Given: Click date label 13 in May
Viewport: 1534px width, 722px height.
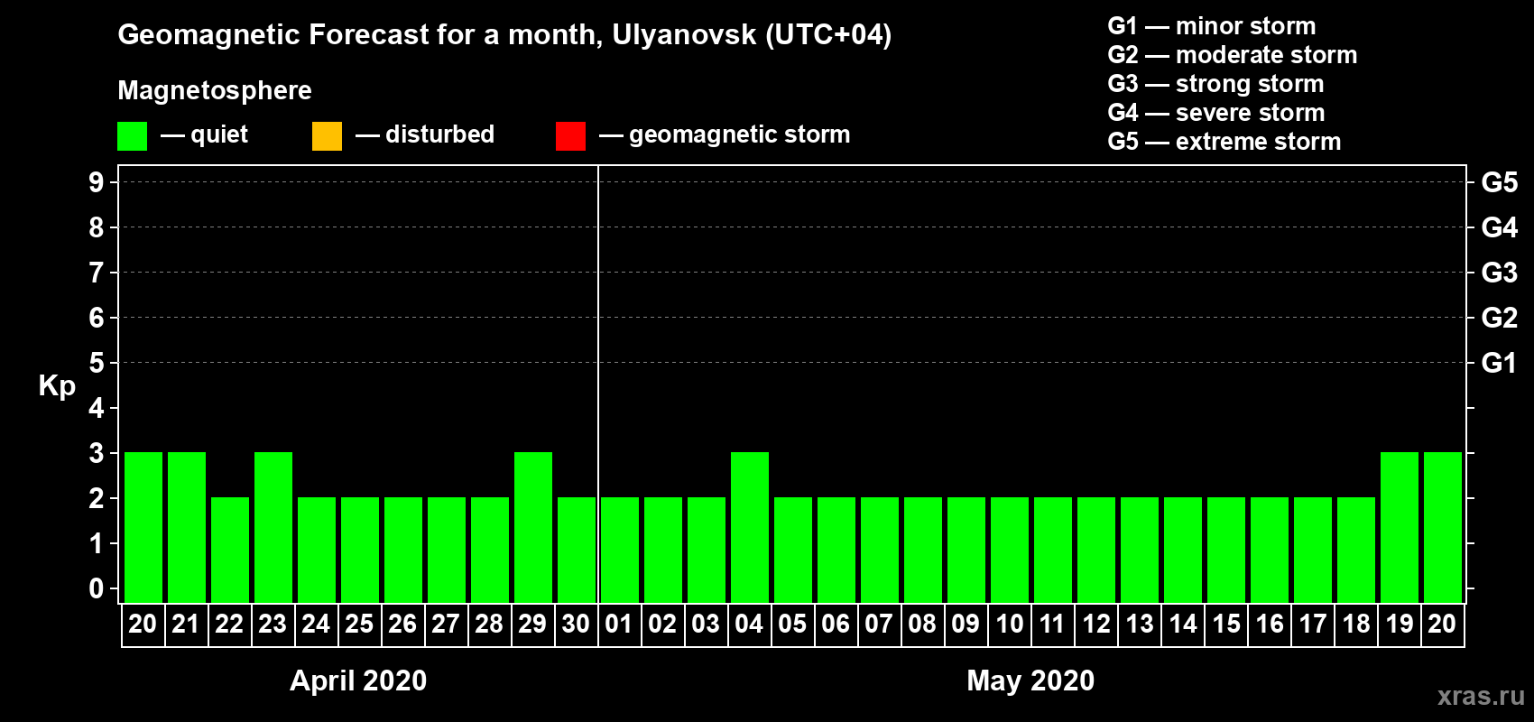Looking at the screenshot, I should (1140, 624).
